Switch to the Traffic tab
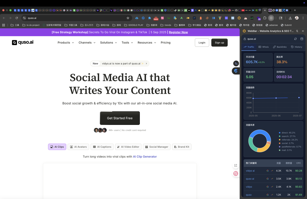307x199 pixels. [x=249, y=47]
